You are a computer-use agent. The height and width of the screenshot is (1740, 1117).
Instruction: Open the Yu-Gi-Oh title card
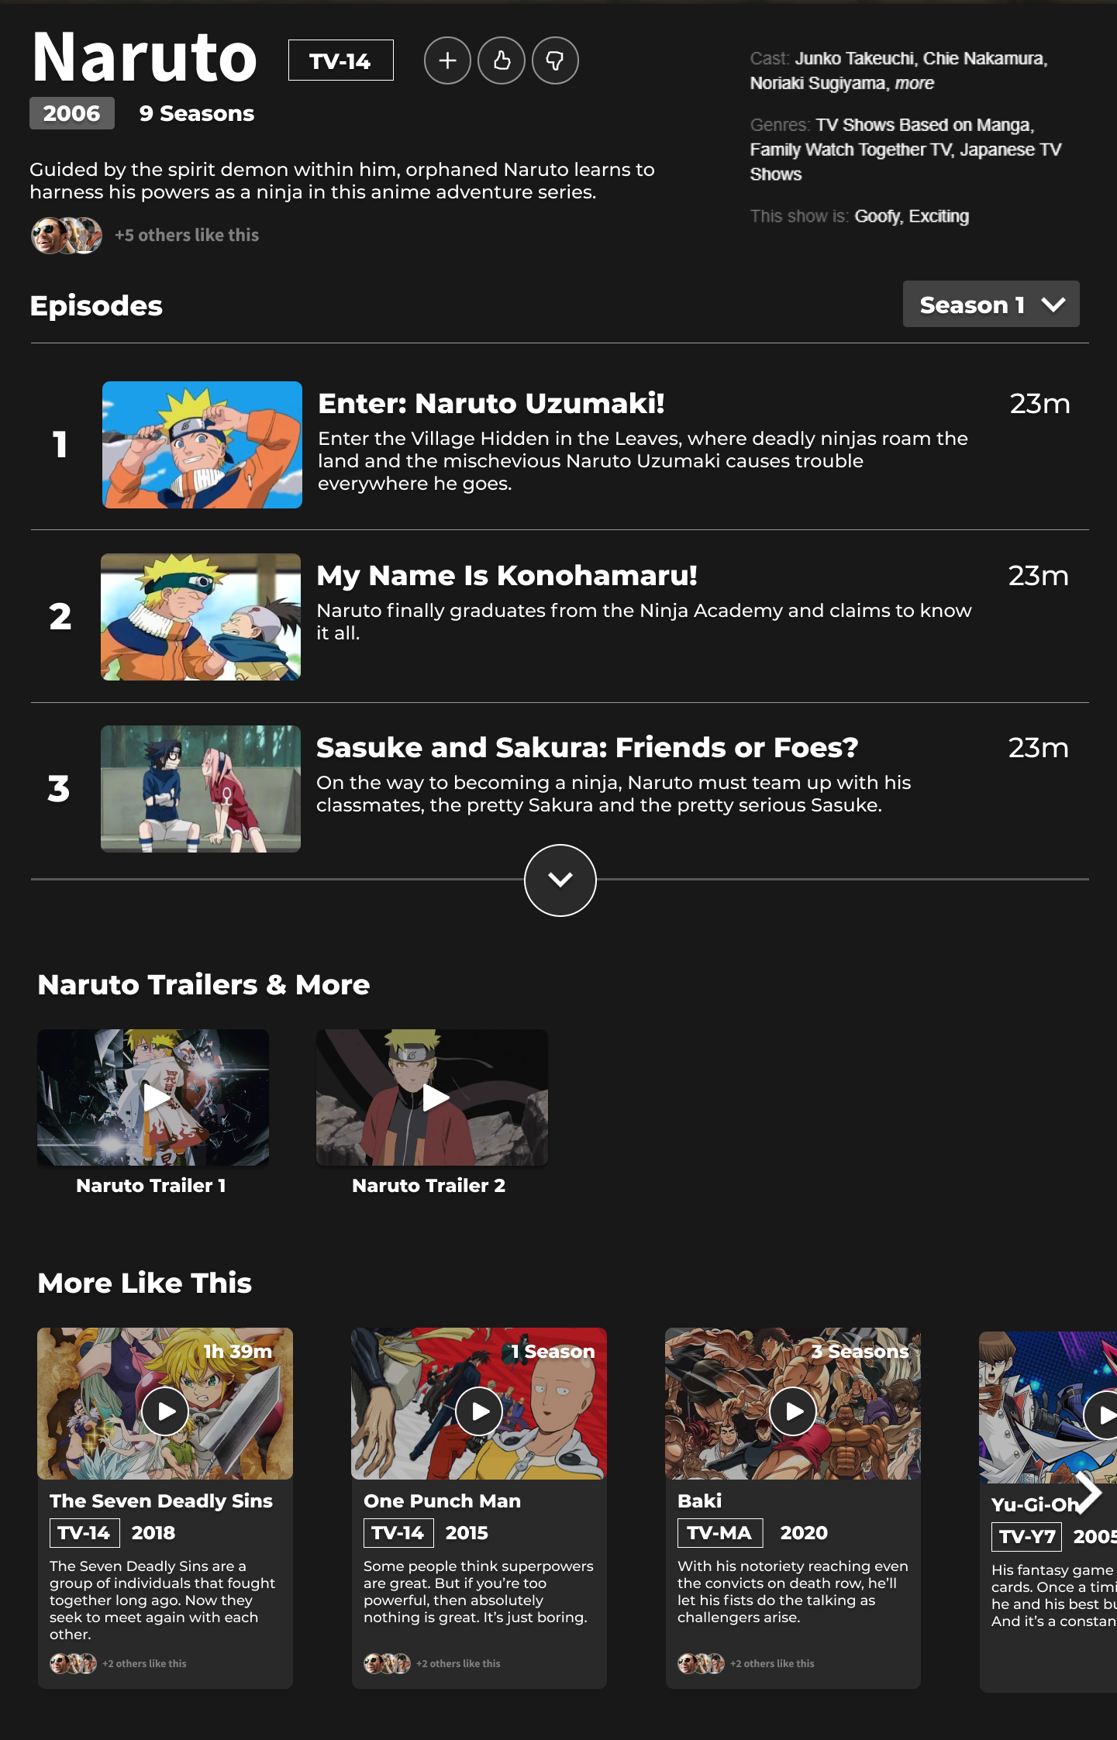pyautogui.click(x=1048, y=1511)
